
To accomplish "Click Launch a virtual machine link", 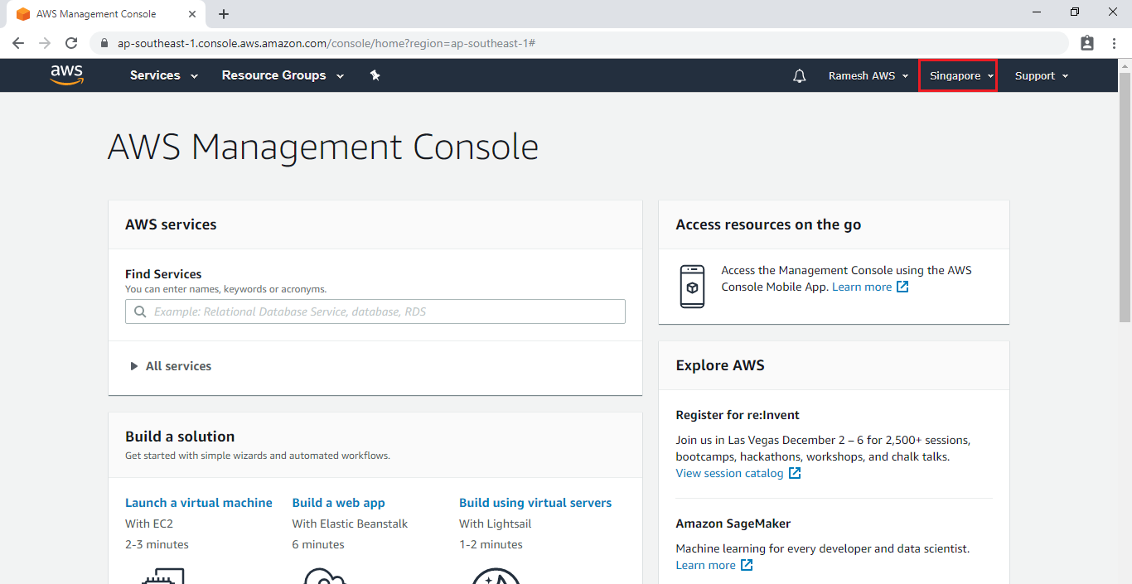I will 199,503.
